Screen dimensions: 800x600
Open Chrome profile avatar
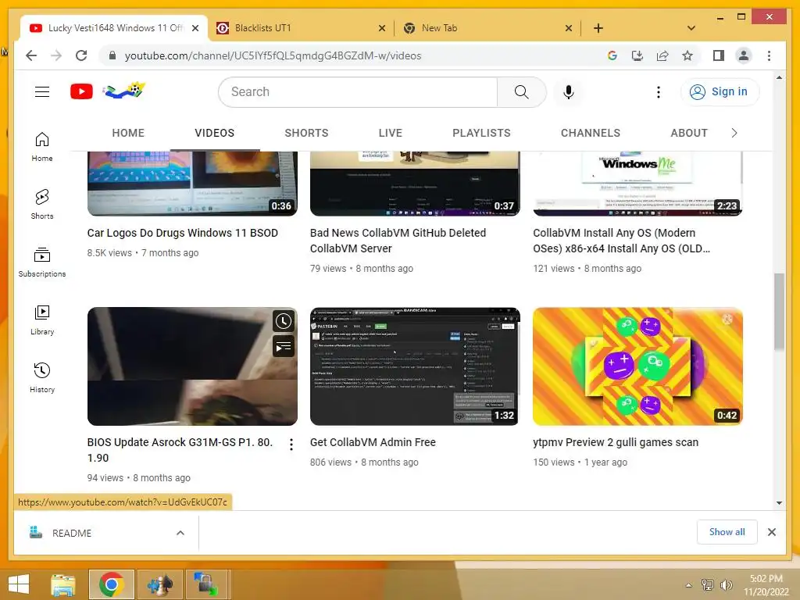tap(744, 55)
